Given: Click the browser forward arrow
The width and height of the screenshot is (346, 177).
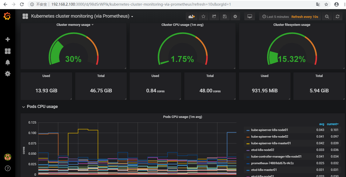Looking at the screenshot, I should pos(14,4).
